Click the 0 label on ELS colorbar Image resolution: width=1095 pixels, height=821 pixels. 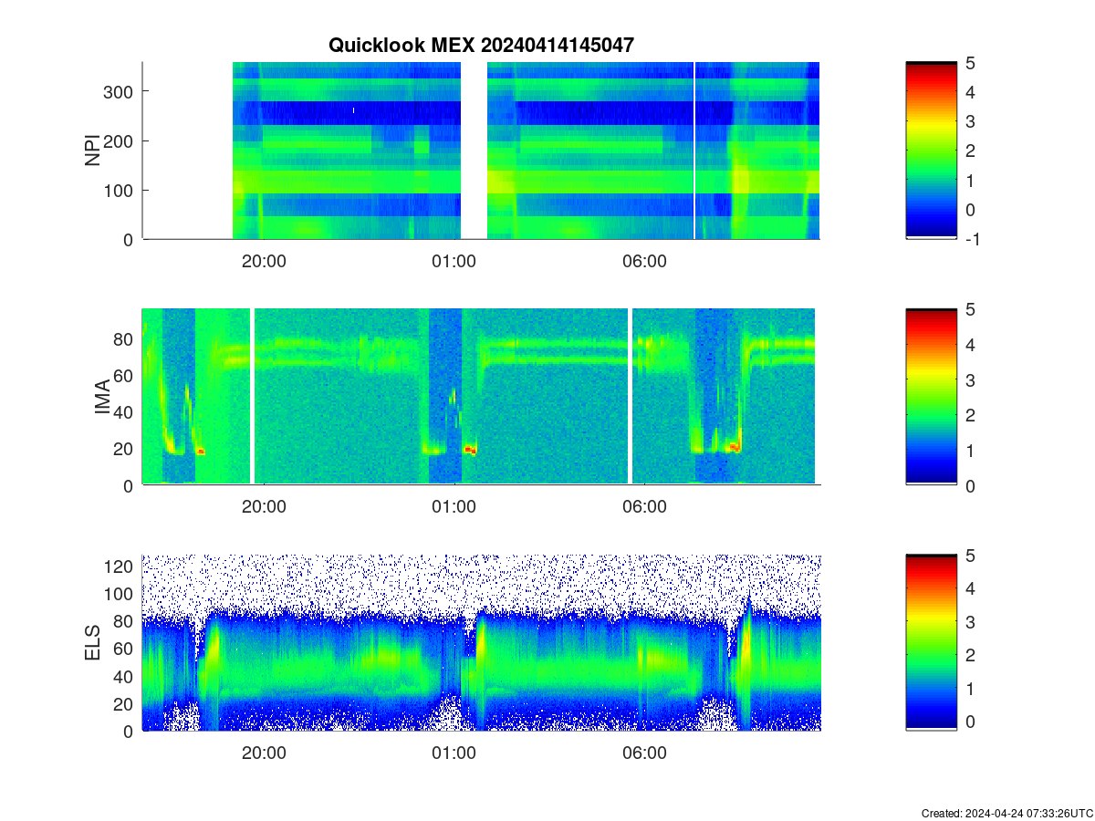tap(970, 722)
